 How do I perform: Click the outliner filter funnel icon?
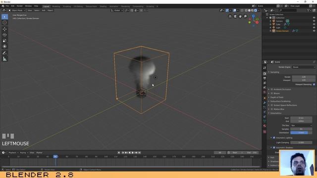(309, 10)
